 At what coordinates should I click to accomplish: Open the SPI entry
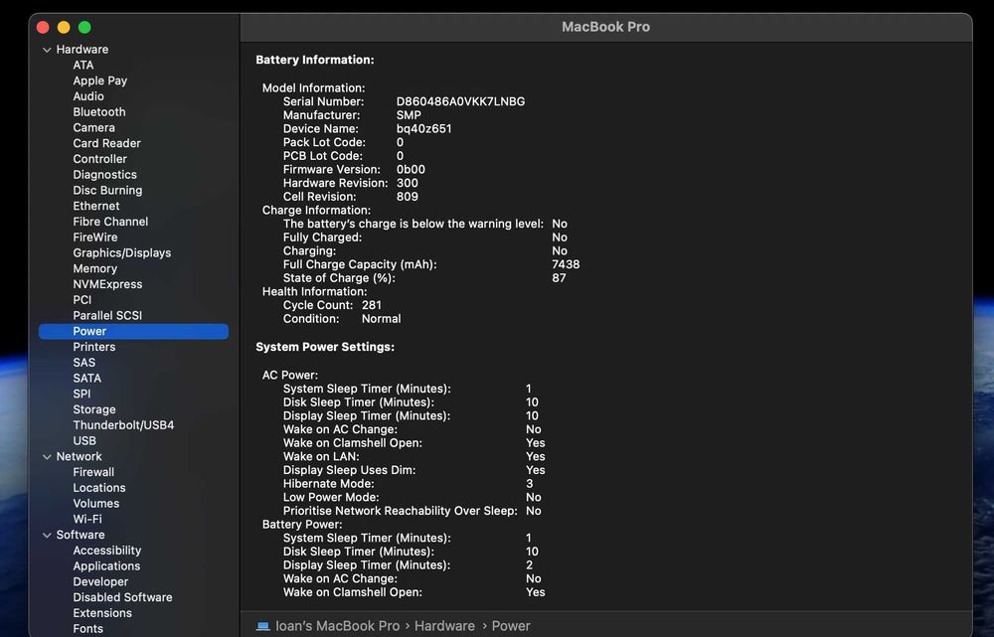(82, 394)
